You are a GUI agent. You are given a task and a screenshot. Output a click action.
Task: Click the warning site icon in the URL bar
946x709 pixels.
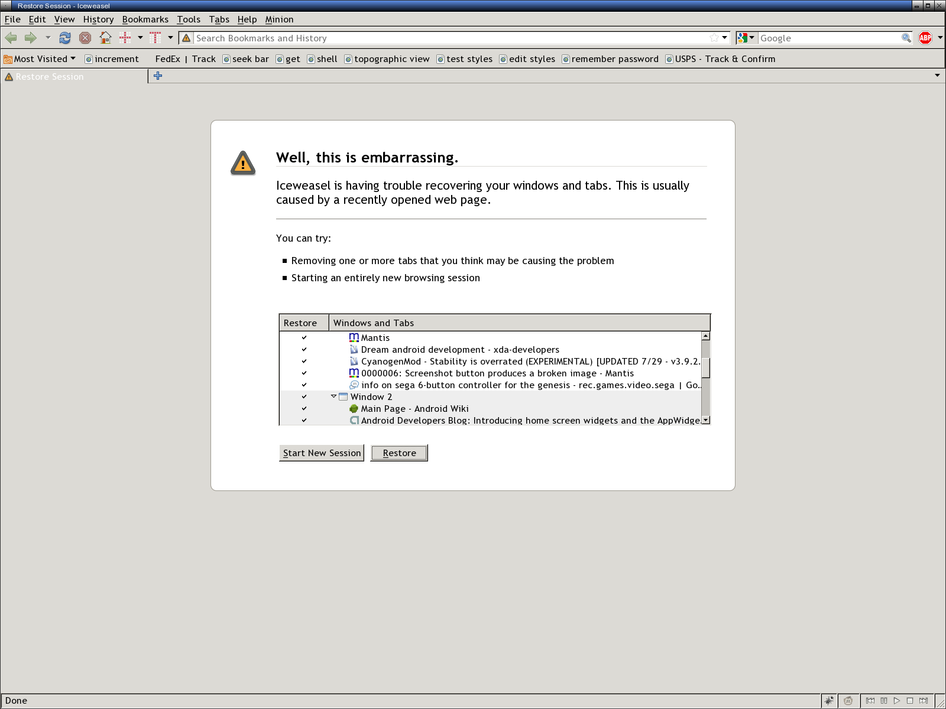point(186,38)
